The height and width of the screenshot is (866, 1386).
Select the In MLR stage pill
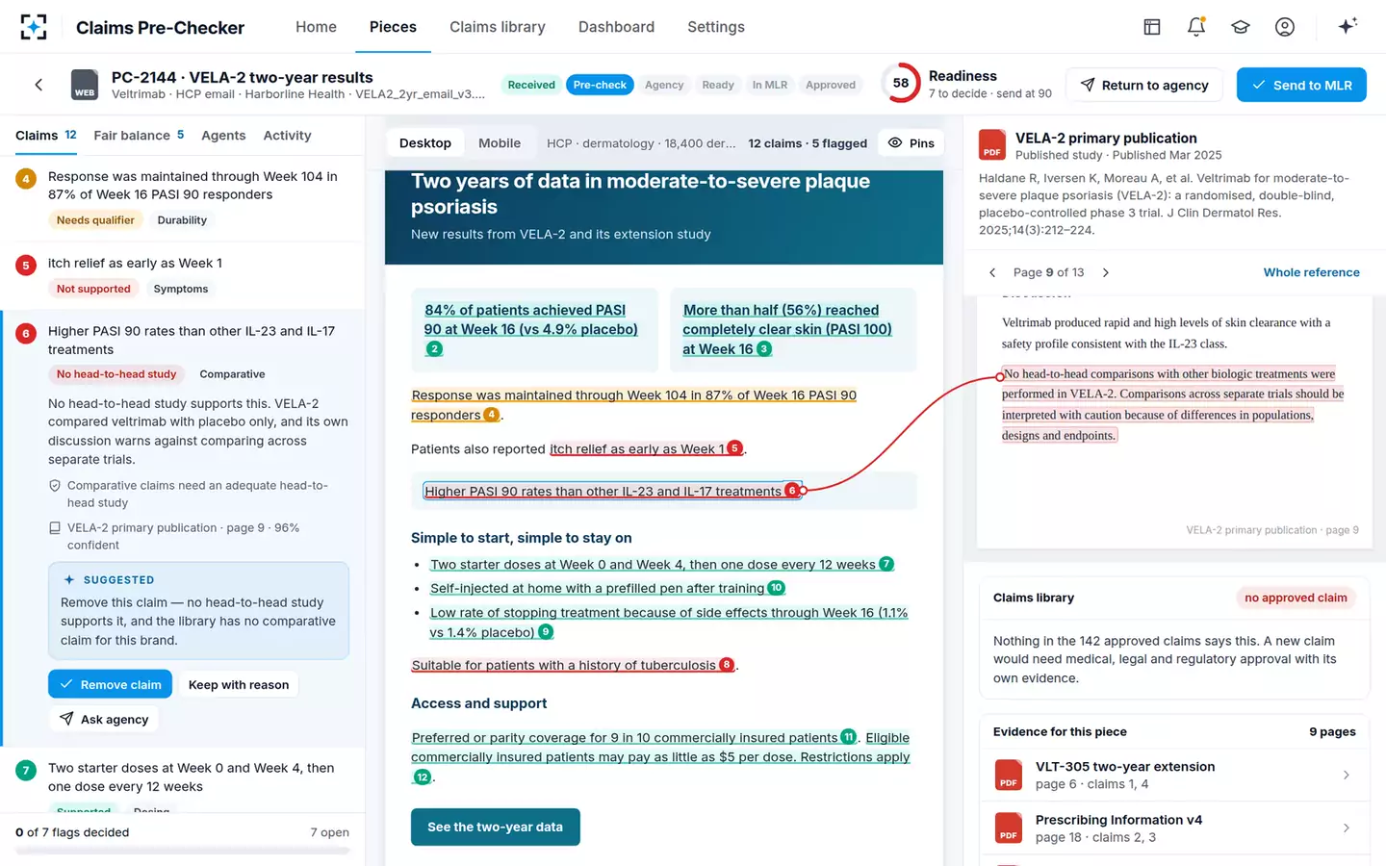pyautogui.click(x=770, y=85)
